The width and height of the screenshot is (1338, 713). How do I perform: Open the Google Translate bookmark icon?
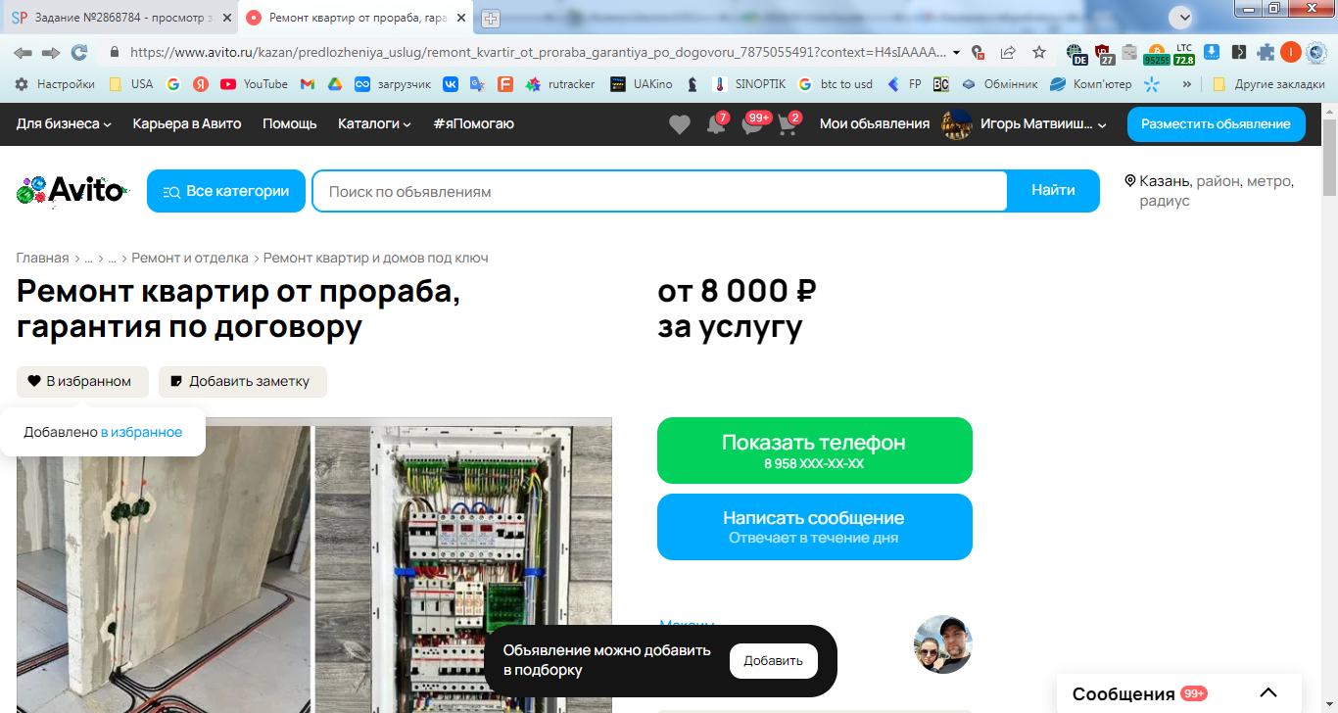pyautogui.click(x=477, y=84)
